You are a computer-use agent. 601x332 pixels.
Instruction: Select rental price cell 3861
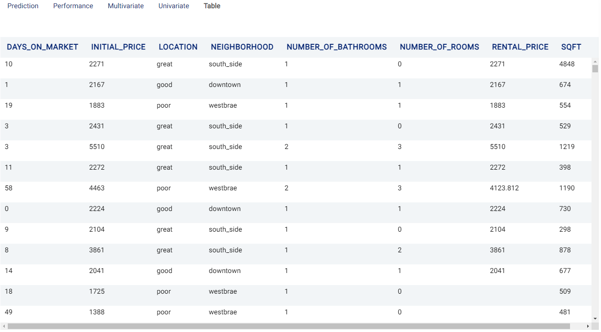click(x=498, y=250)
